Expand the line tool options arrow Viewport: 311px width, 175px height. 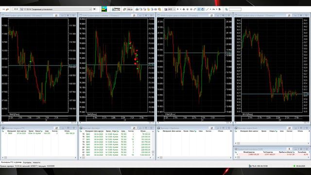pyautogui.click(x=210, y=9)
